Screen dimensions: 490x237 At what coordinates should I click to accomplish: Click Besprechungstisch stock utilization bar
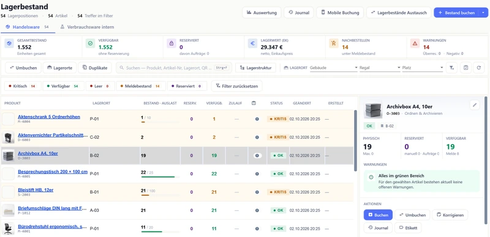160,177
